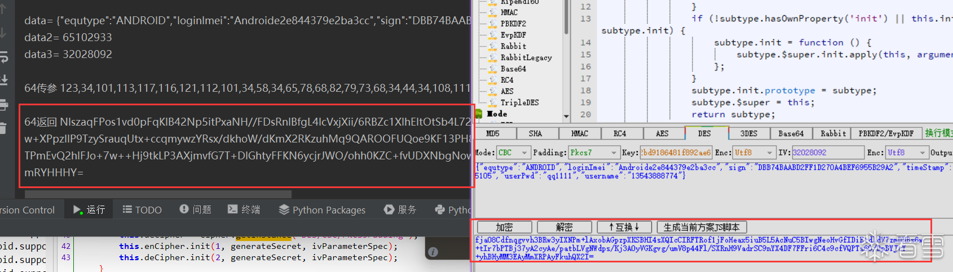Click the print icon in the console gutter

click(x=3, y=104)
